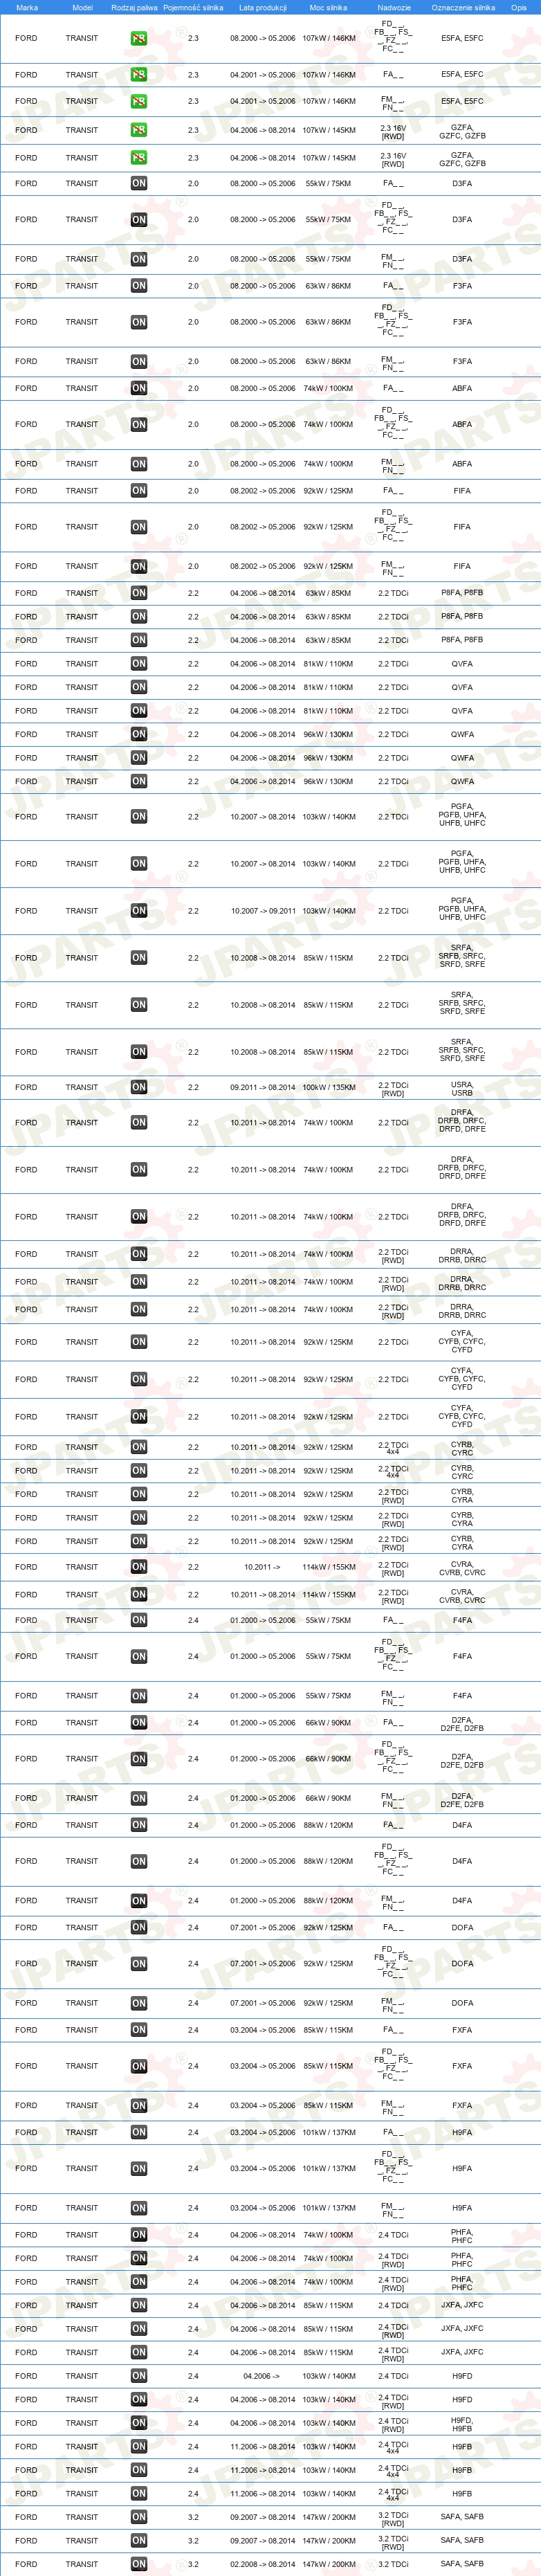Click petrol icon in 2.3 FA__ E5FA row
The height and width of the screenshot is (2576, 541).
tap(139, 74)
